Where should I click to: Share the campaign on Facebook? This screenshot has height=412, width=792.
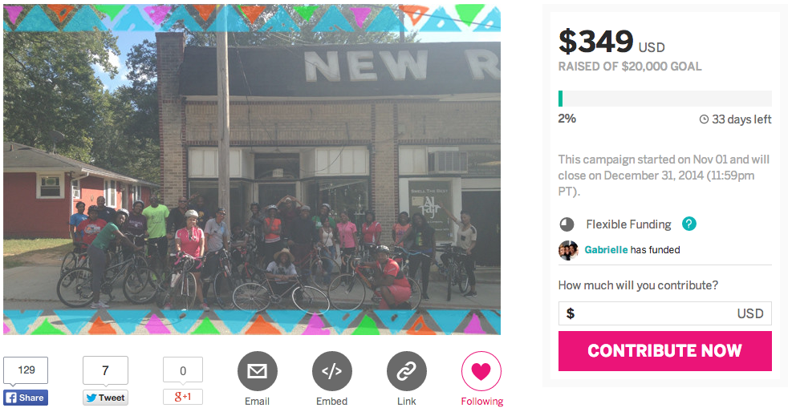click(x=25, y=398)
